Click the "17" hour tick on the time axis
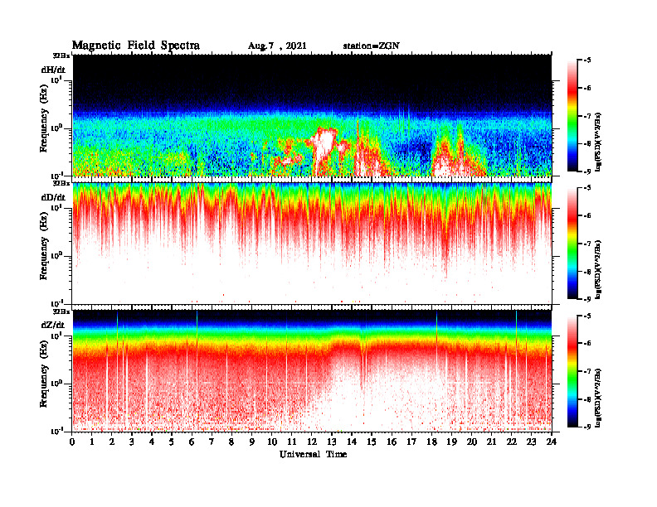 coord(411,442)
